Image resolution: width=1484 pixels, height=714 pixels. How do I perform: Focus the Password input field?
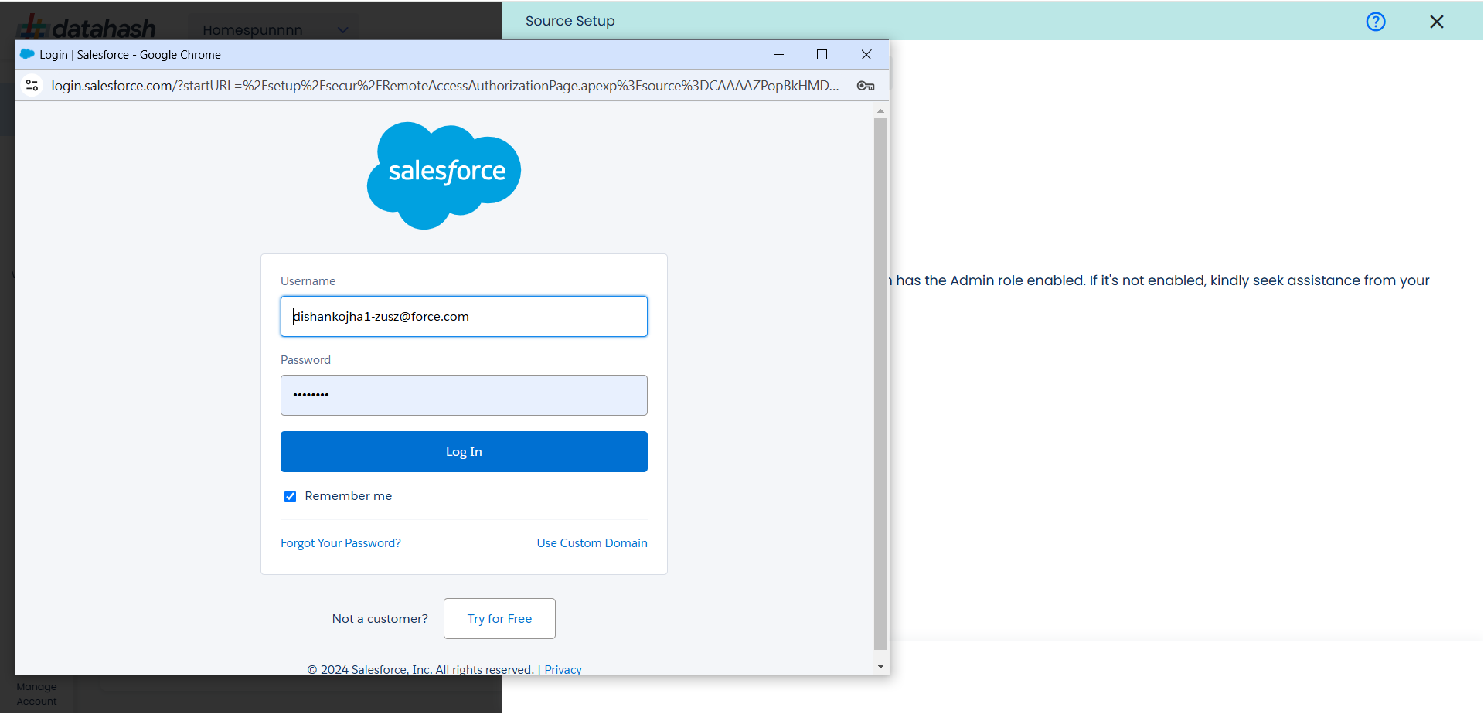464,395
